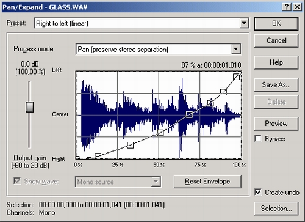
Task: Click the envelope point near 50 %
Action: [160, 133]
